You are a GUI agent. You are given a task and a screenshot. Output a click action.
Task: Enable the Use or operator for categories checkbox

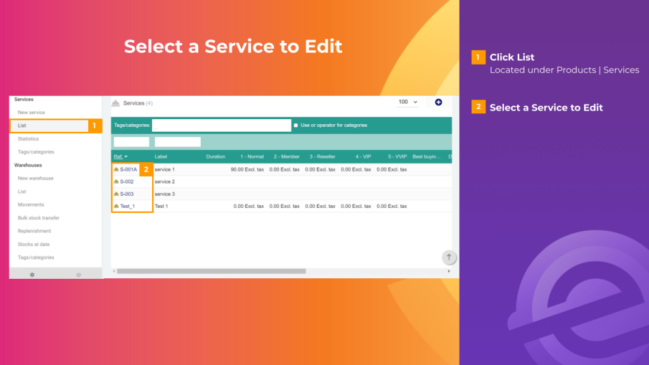pos(295,125)
